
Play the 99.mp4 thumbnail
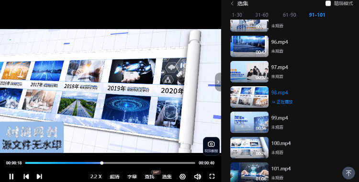tap(249, 122)
